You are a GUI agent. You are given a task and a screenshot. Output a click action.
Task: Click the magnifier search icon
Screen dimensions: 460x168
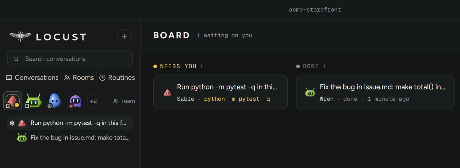[16, 59]
